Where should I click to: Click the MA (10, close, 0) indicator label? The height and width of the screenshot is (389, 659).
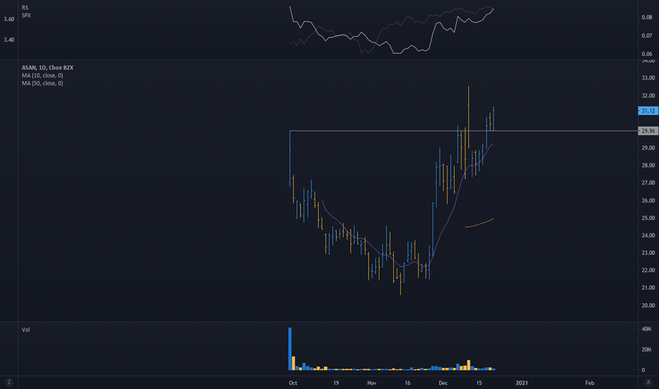(42, 75)
